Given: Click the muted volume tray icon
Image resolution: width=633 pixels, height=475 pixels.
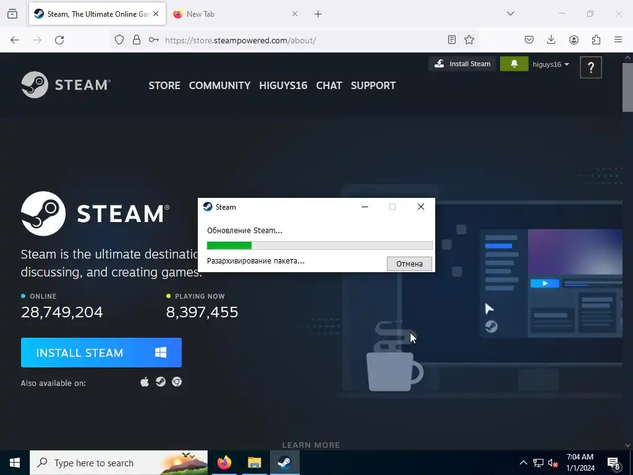Looking at the screenshot, I should click(553, 463).
